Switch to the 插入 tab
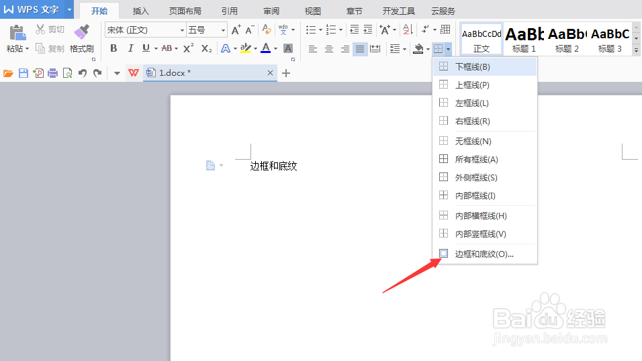 click(140, 11)
